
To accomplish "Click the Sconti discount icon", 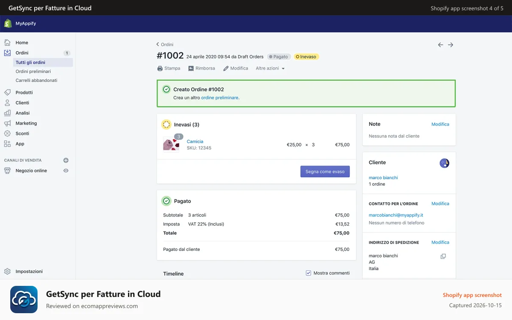I will click(x=7, y=134).
